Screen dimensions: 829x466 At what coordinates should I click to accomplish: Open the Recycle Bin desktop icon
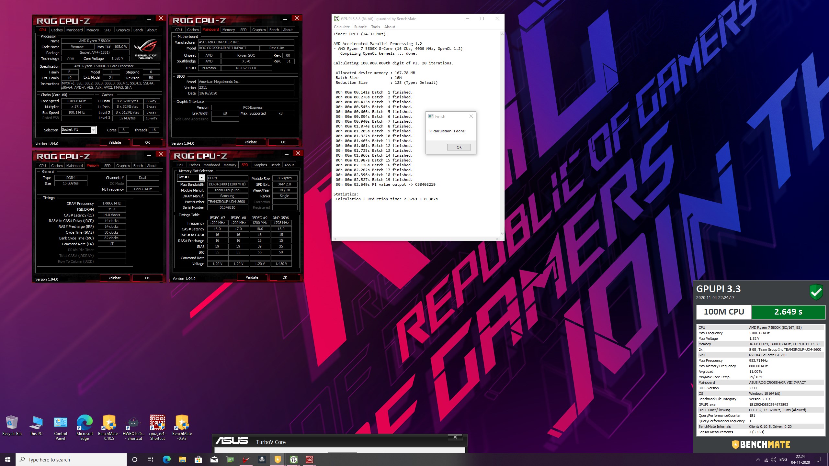[x=12, y=426]
